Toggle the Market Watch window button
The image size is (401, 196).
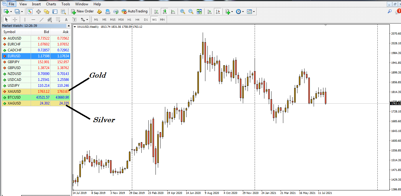coord(30,12)
